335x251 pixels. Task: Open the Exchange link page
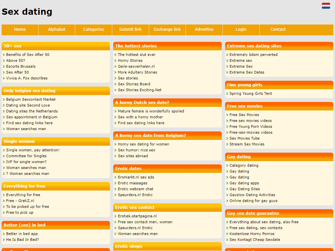coord(167,29)
